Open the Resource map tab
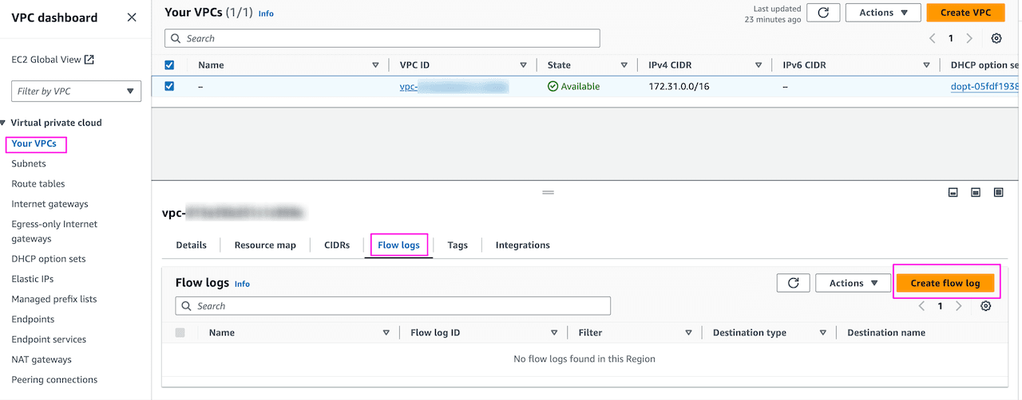The image size is (1022, 400). [x=265, y=245]
